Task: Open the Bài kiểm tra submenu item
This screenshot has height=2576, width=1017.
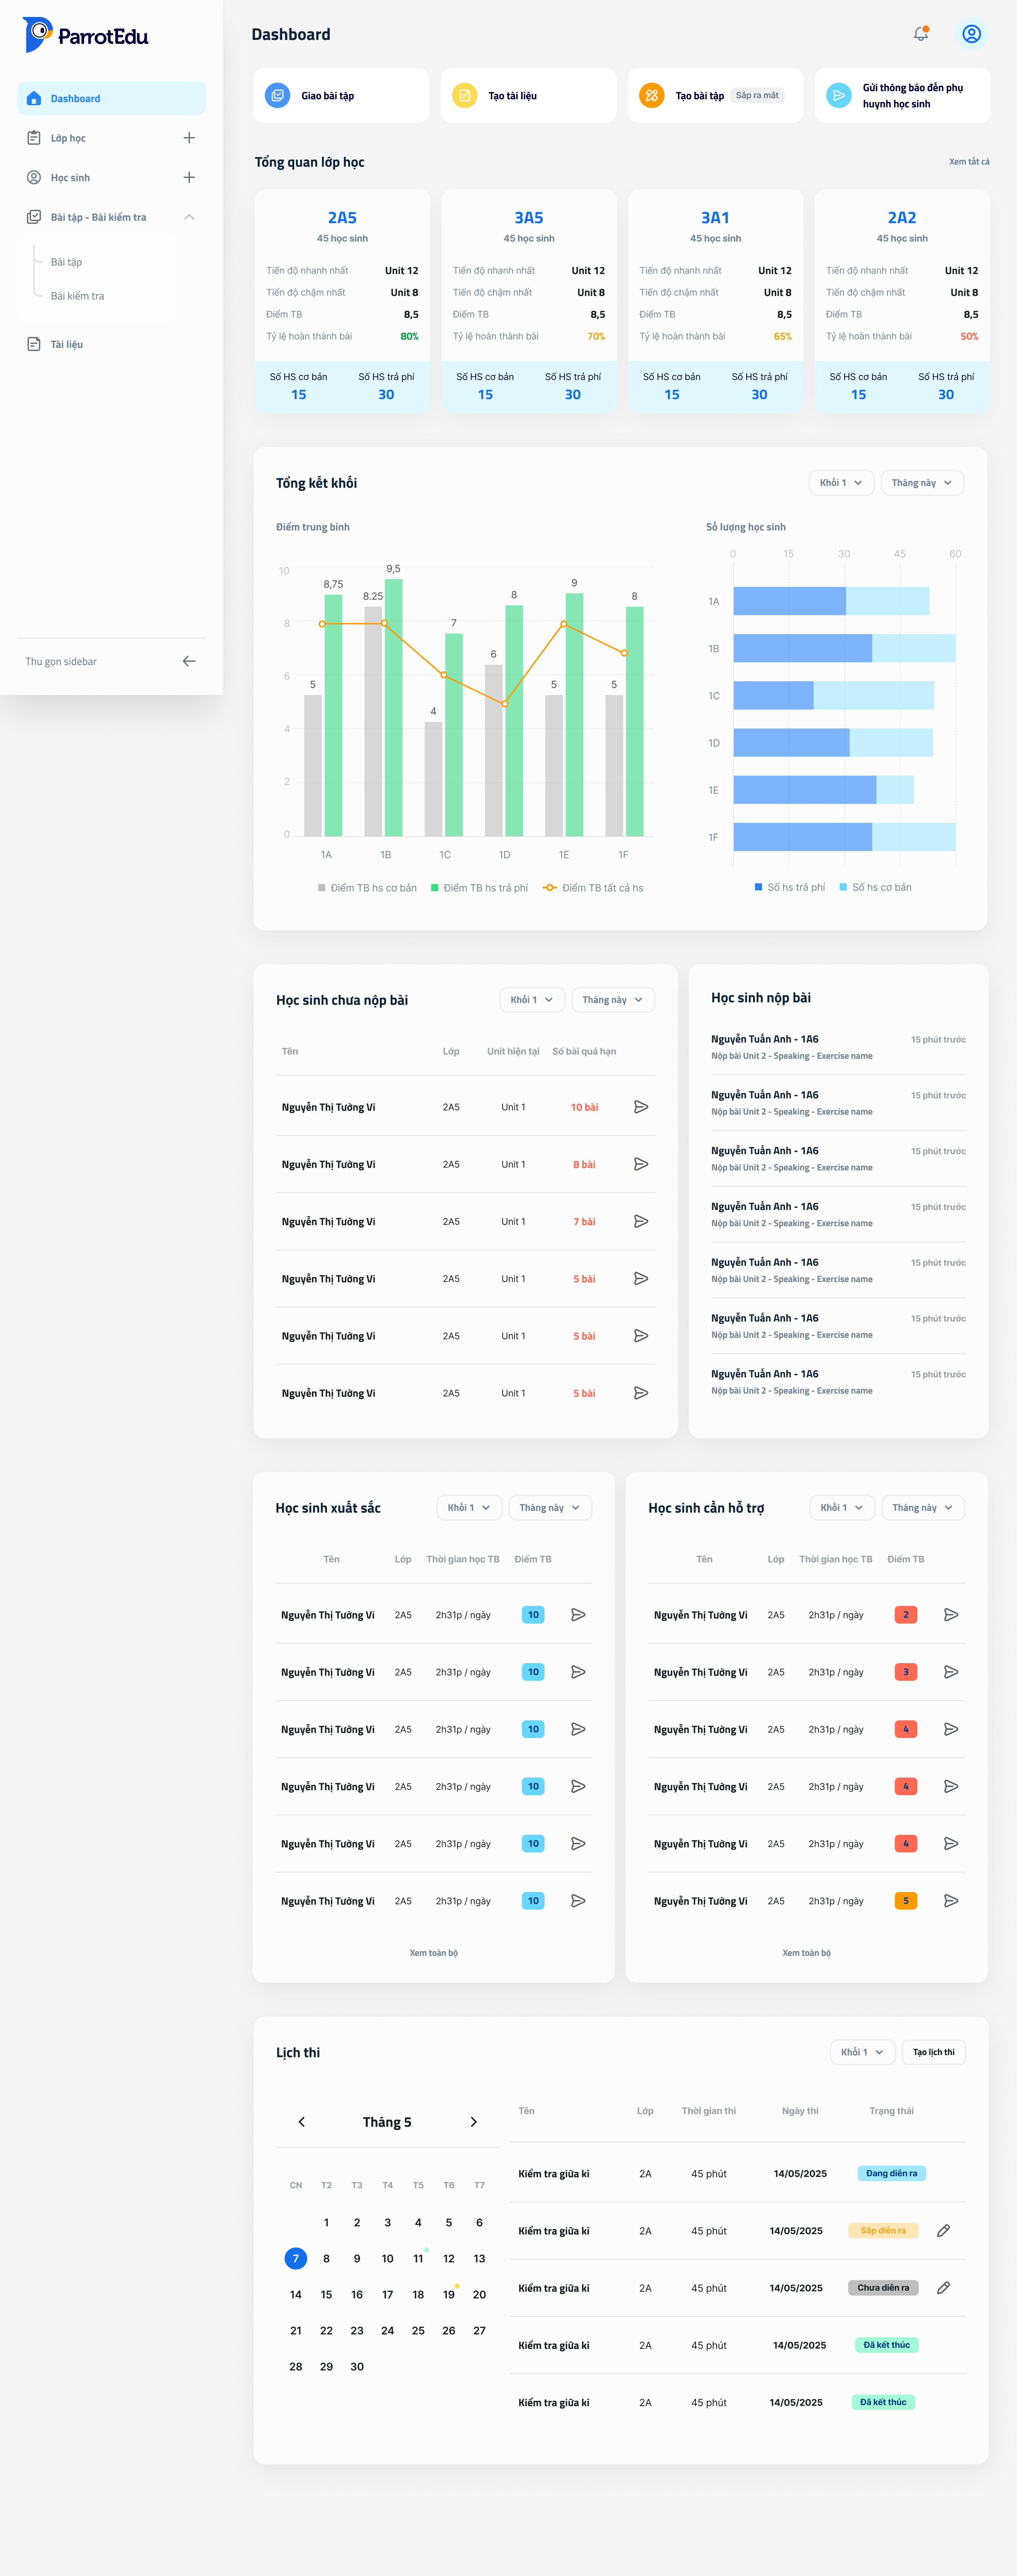Action: [77, 296]
